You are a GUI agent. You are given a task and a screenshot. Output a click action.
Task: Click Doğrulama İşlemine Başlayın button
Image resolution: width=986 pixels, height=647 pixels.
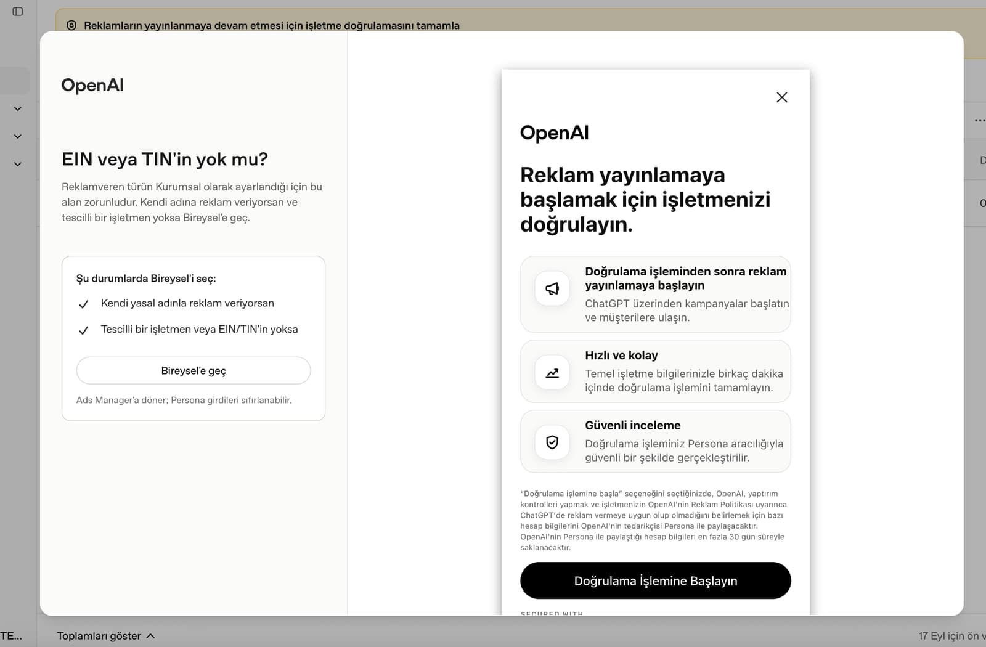coord(656,580)
